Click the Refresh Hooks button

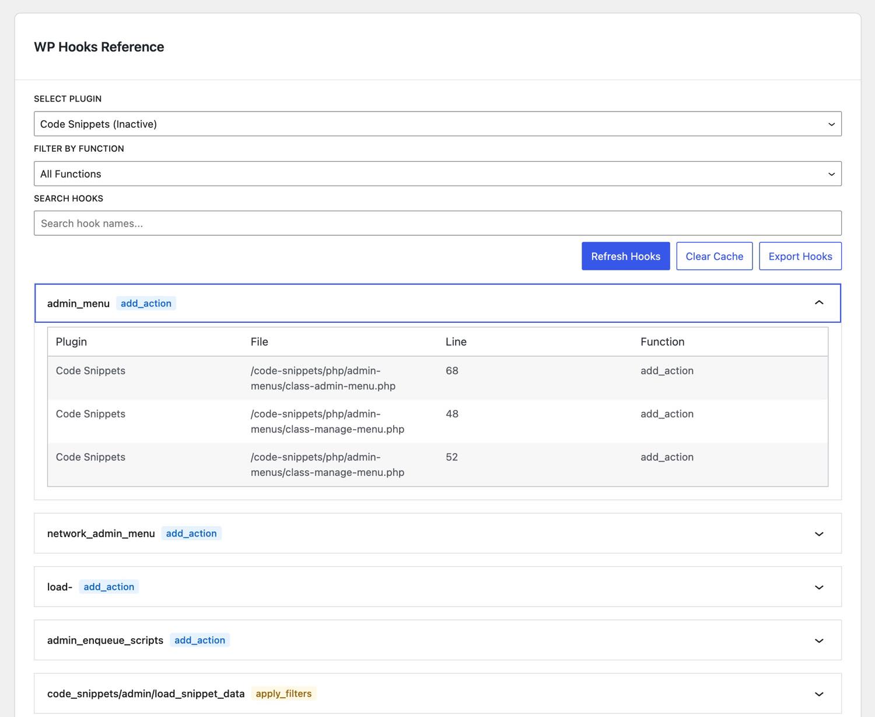point(626,256)
